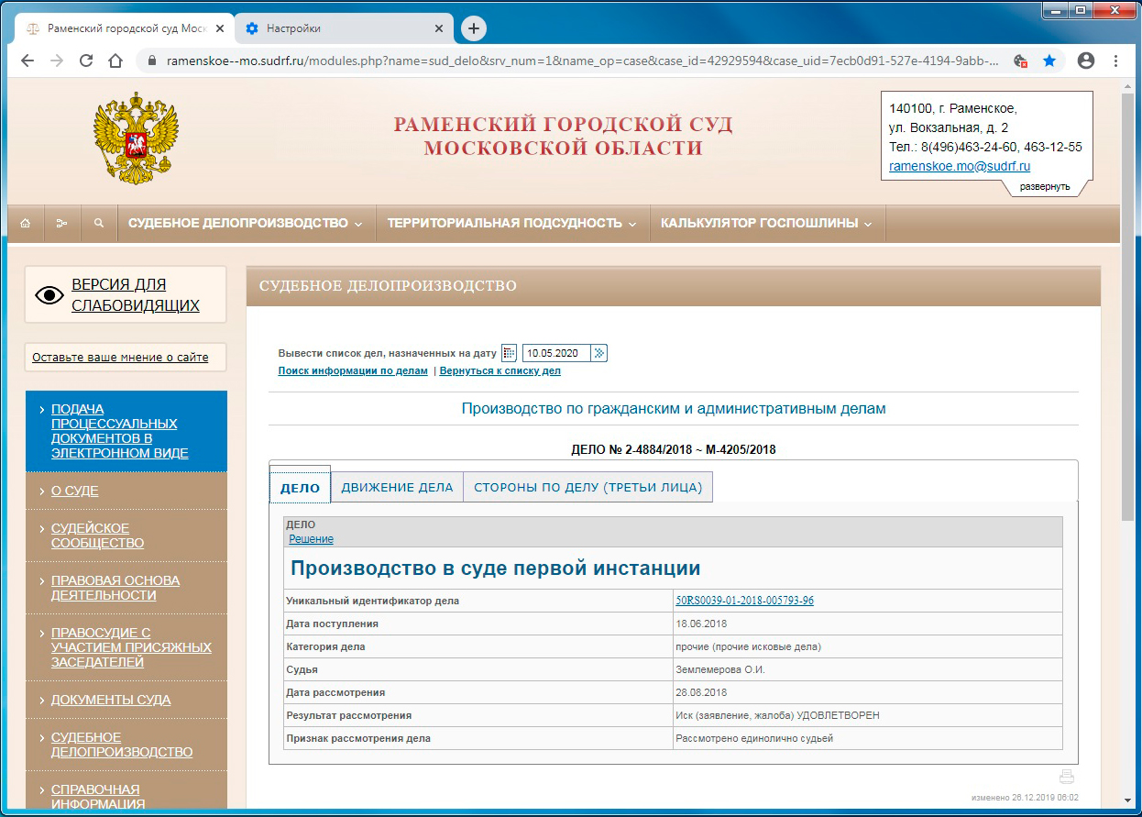
Task: Switch to the СТОРОНЫ ПО ДЕЛУ tab
Action: click(x=587, y=487)
